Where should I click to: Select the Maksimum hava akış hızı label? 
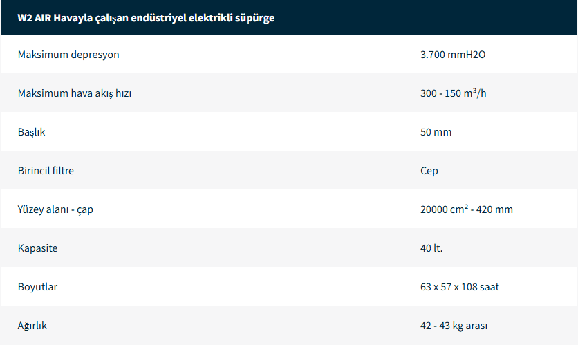click(x=75, y=93)
